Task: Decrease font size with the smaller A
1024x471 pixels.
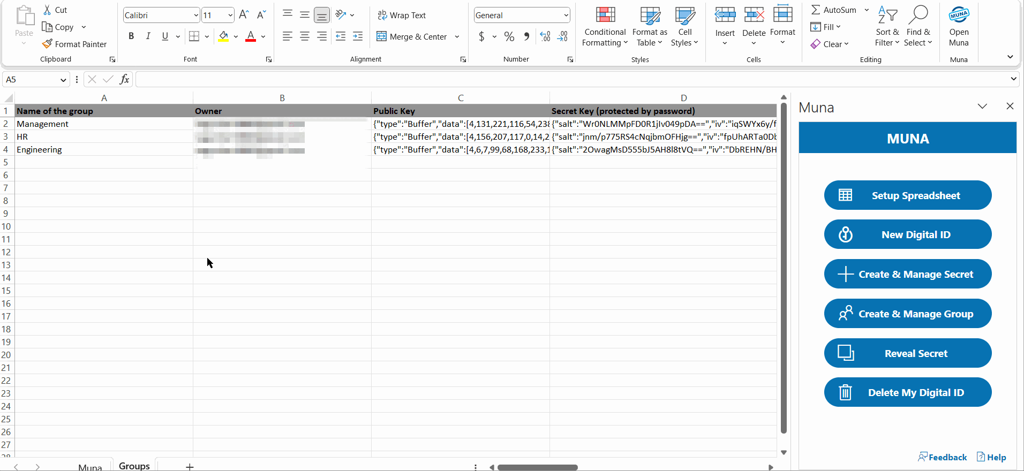Action: coord(261,15)
